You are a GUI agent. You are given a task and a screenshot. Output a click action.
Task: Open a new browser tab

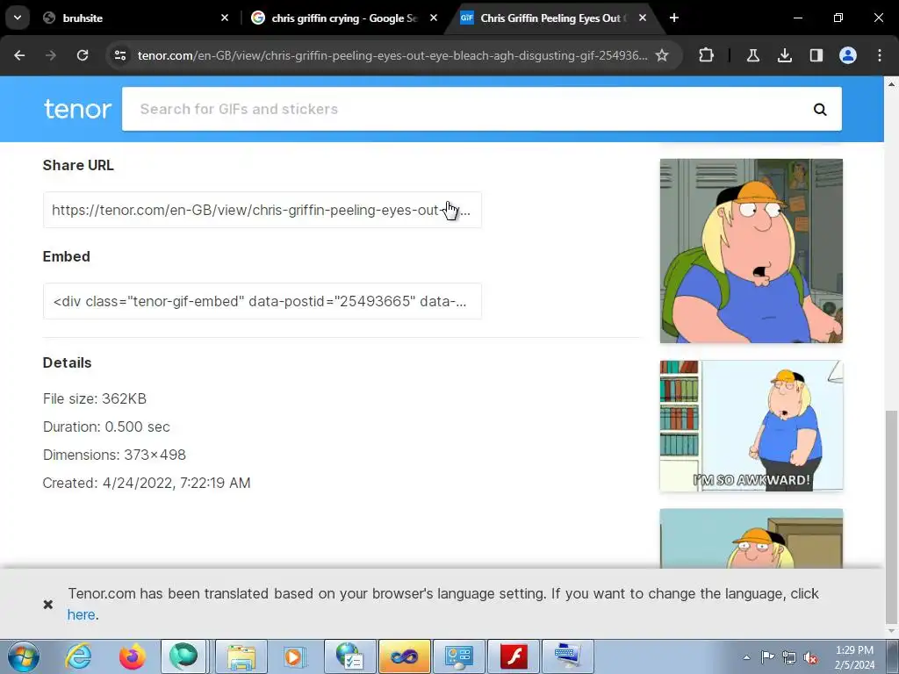coord(674,18)
